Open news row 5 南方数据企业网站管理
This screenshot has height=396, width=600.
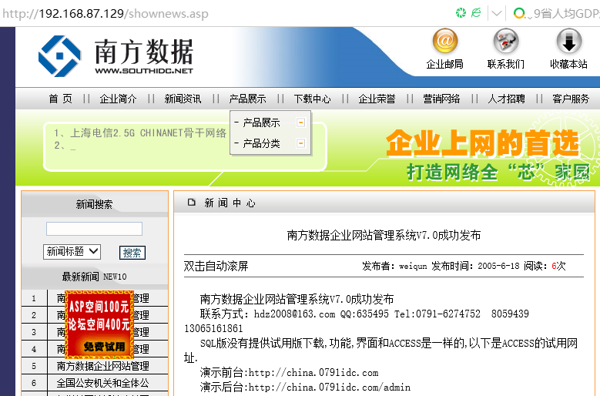pyautogui.click(x=102, y=366)
